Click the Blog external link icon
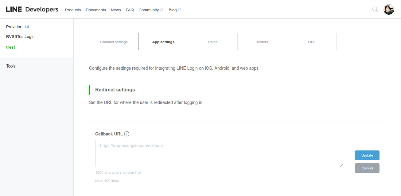This screenshot has width=401, height=196. tap(180, 10)
